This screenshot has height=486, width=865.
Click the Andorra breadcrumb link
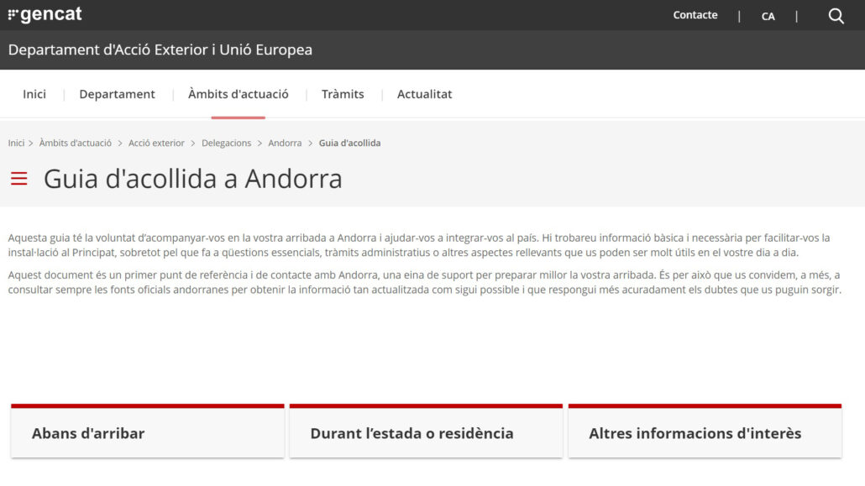click(285, 143)
